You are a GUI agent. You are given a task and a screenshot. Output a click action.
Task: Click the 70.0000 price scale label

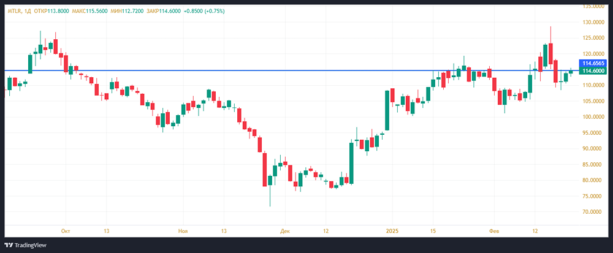tap(594, 212)
